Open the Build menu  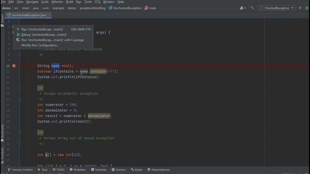pos(69,2)
